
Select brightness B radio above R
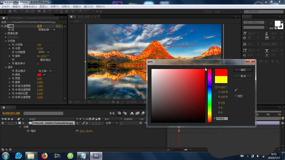(216, 97)
